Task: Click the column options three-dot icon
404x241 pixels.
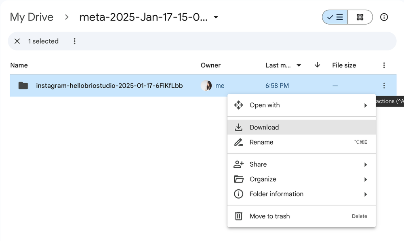Action: click(384, 65)
